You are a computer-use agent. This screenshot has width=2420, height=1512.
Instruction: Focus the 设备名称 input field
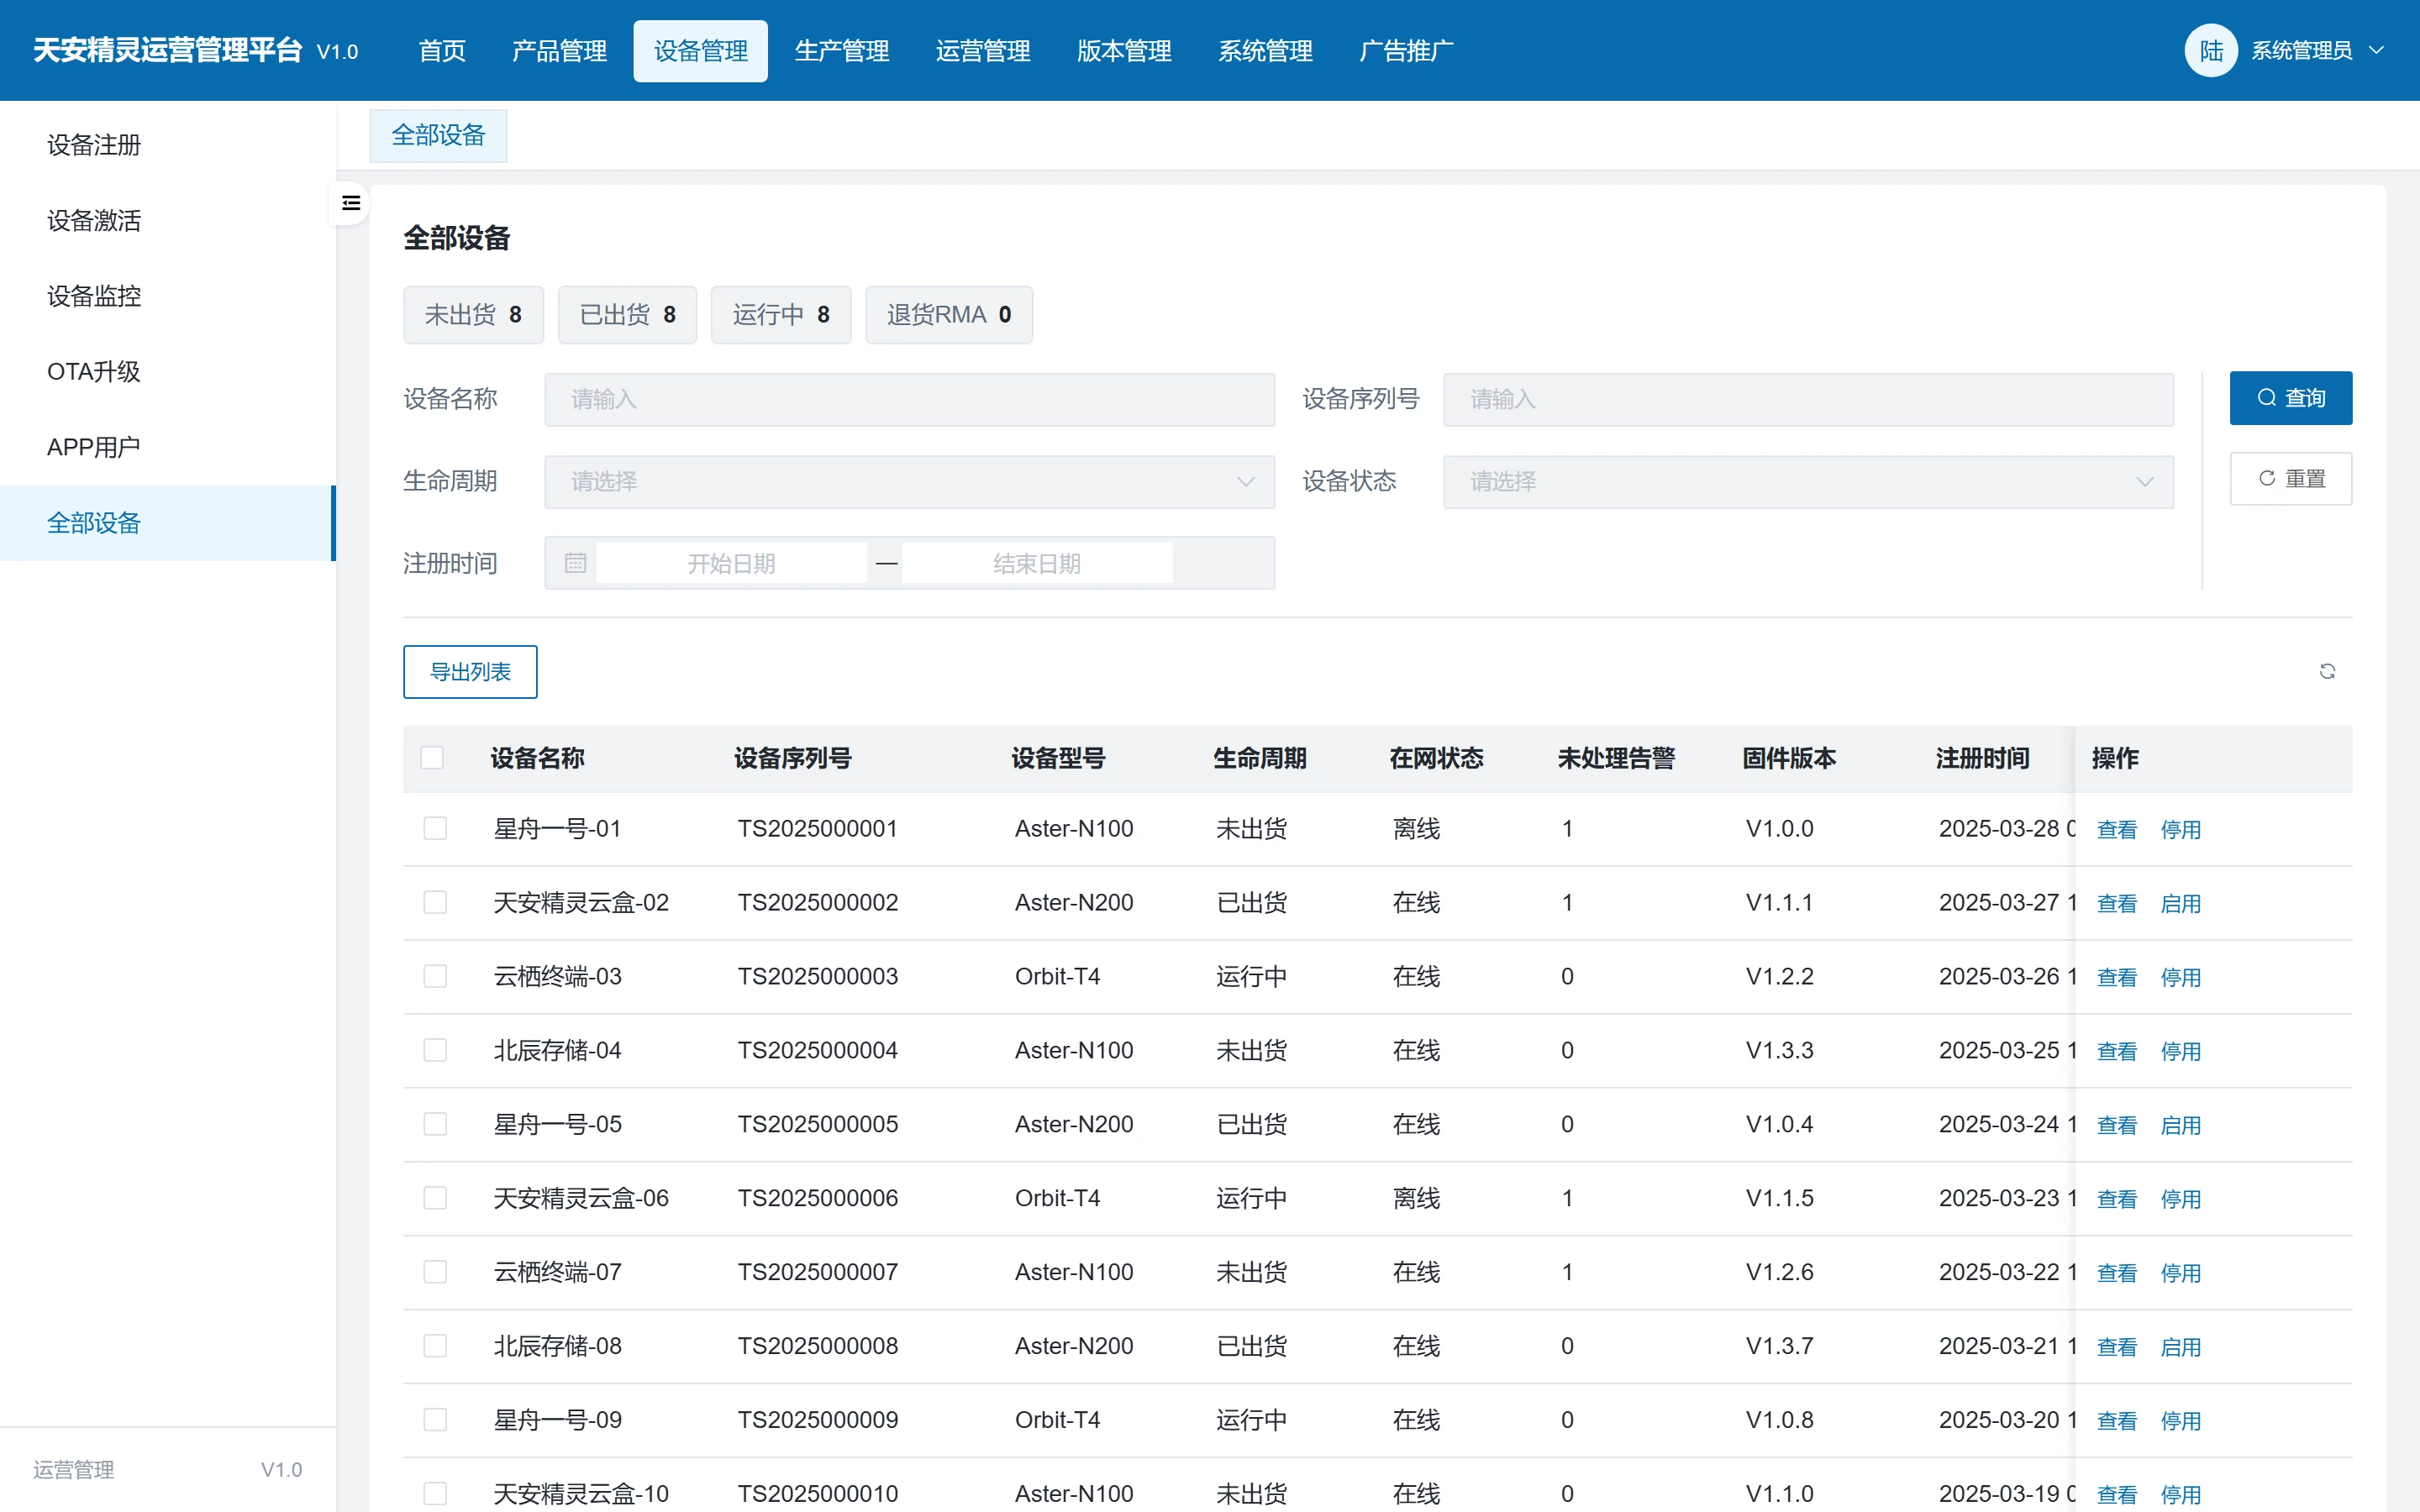[x=909, y=399]
